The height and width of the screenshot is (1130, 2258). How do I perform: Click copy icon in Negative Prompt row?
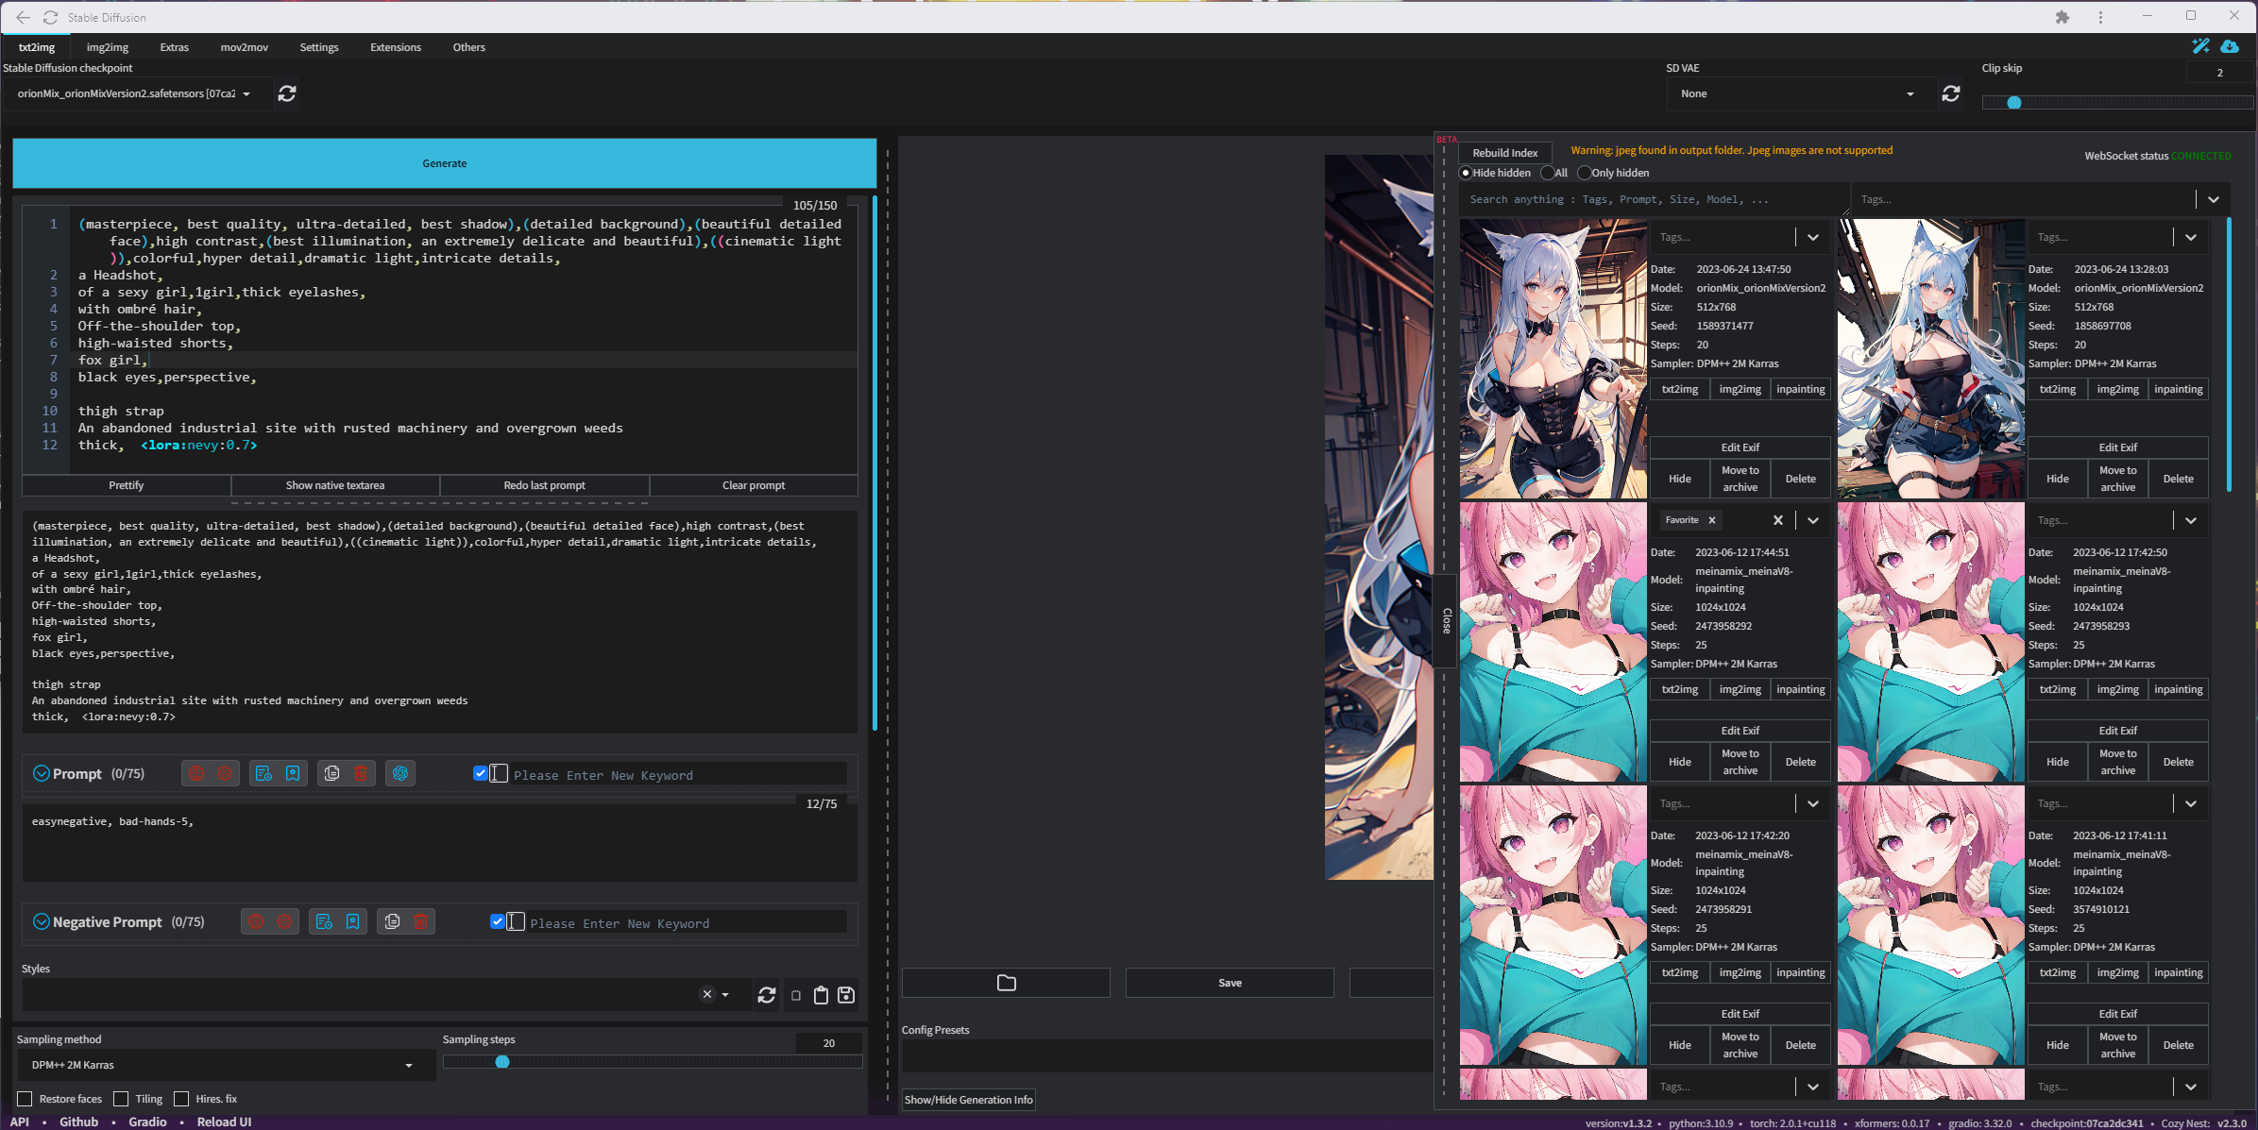point(392,922)
